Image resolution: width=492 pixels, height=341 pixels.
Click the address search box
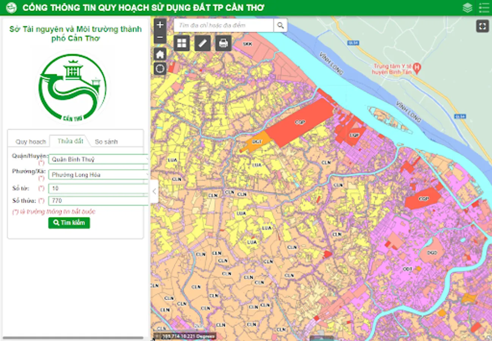(224, 25)
